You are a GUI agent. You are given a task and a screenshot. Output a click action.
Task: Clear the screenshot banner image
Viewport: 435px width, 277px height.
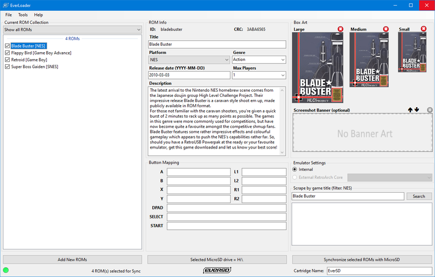430,110
